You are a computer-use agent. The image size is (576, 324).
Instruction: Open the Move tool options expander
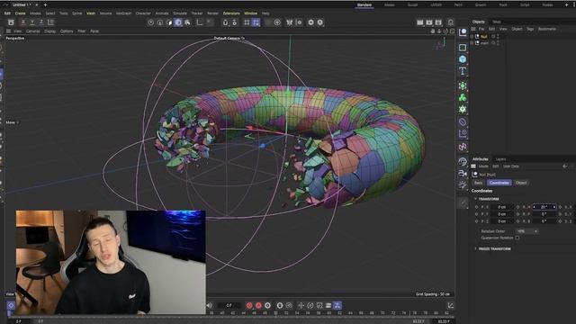(x=18, y=122)
